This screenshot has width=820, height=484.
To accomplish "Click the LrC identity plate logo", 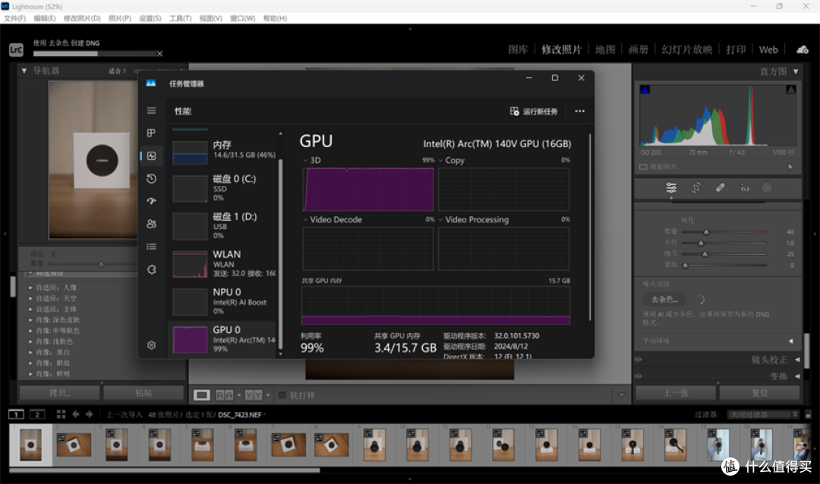I will (16, 49).
